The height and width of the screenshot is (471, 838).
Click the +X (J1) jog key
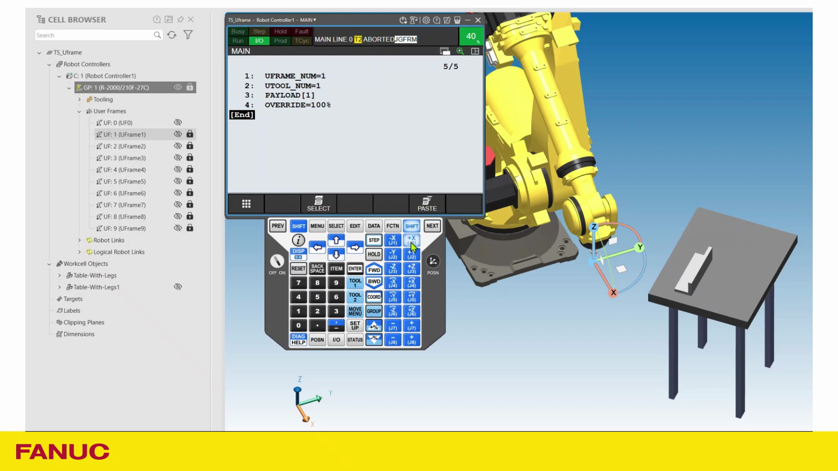[412, 240]
